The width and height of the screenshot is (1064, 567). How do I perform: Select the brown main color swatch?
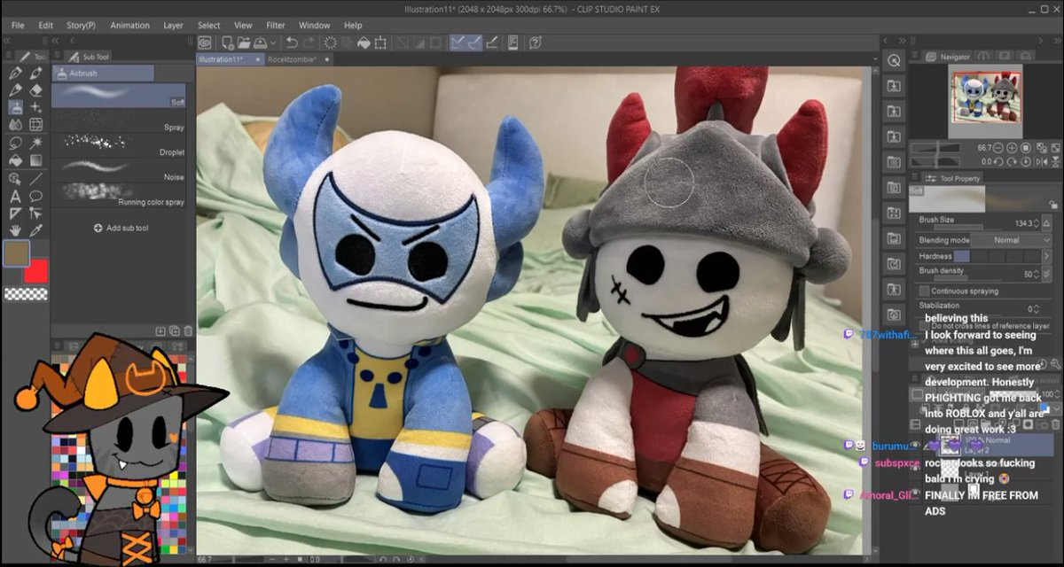click(x=16, y=255)
